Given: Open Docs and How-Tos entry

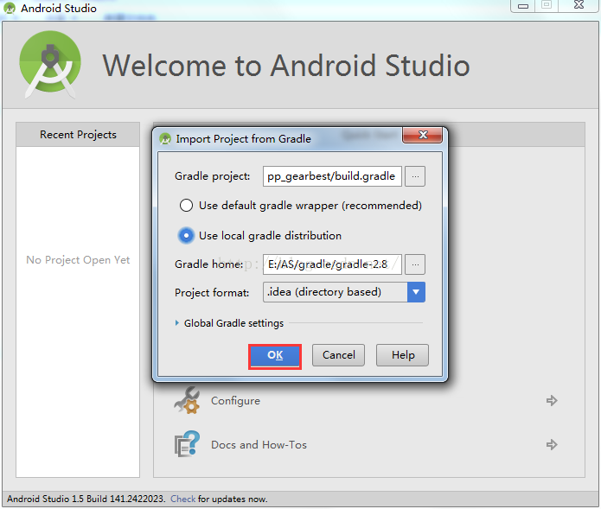Looking at the screenshot, I should (x=259, y=445).
